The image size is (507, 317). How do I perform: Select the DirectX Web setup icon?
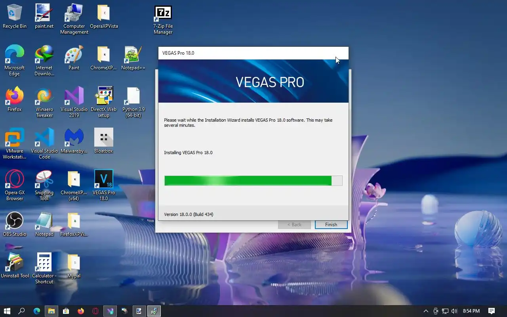pyautogui.click(x=103, y=102)
